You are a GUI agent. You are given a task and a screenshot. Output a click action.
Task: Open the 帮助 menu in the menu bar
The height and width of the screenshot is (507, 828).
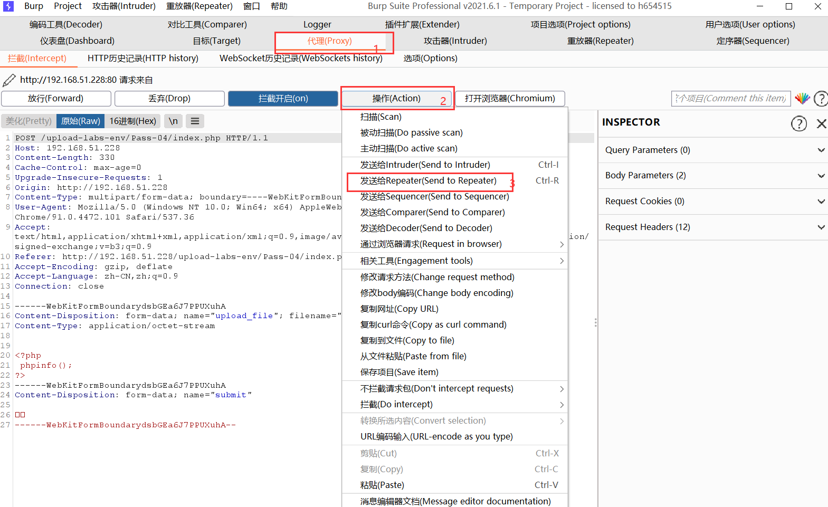tap(279, 6)
